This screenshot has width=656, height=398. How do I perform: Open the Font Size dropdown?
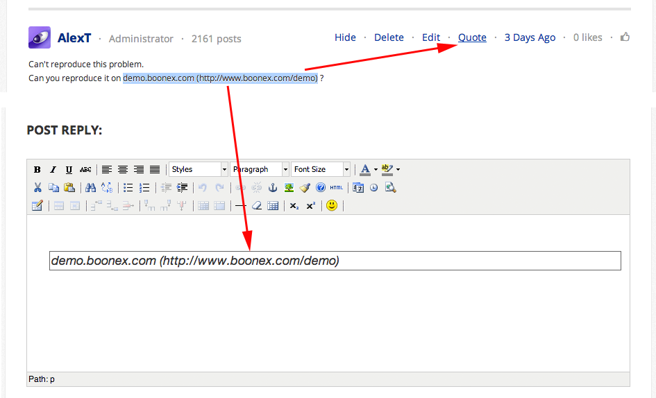click(x=321, y=169)
